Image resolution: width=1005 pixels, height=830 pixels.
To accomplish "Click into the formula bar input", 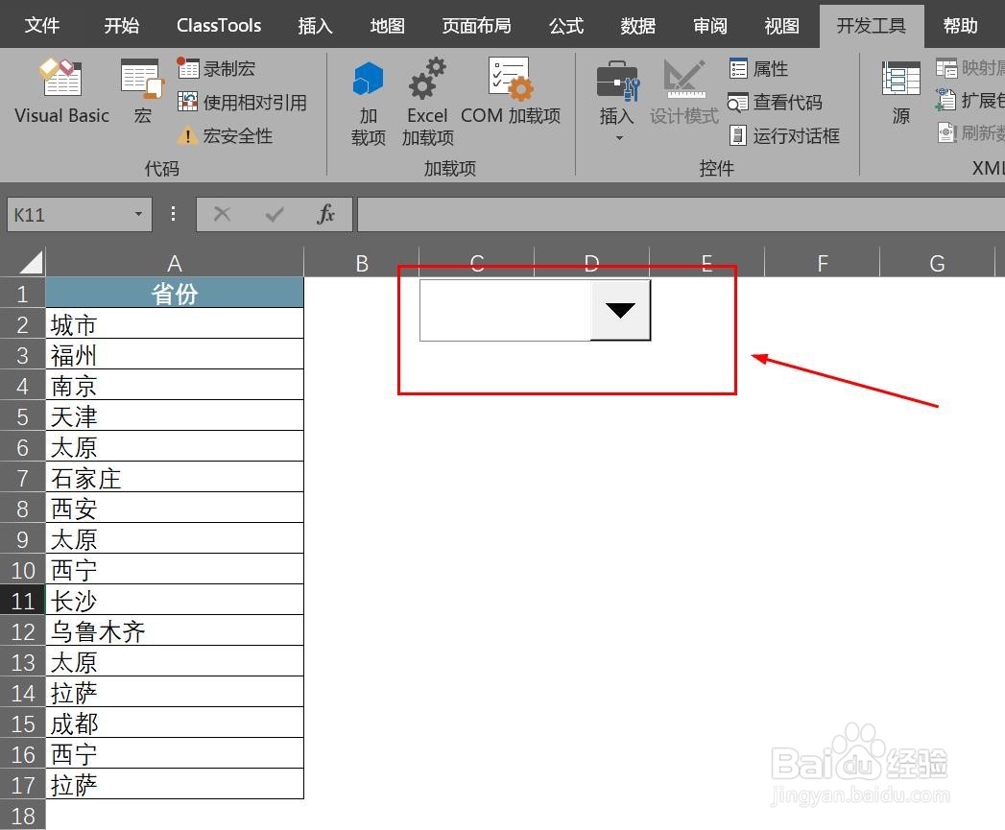I will 681,214.
